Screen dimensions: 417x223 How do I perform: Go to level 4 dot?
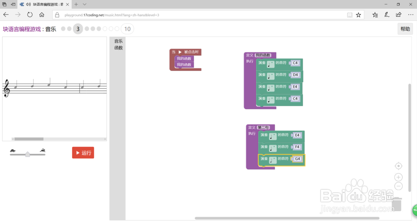(x=87, y=29)
